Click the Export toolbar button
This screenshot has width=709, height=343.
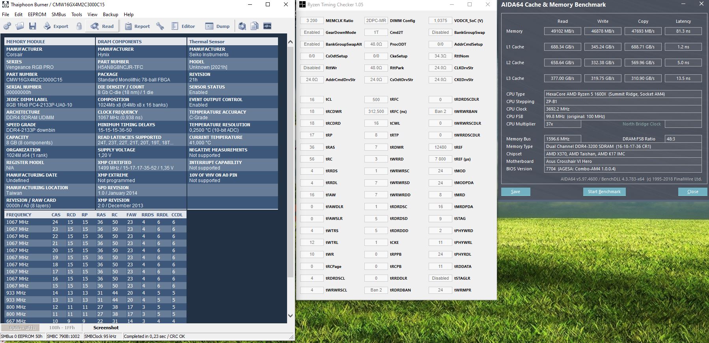click(x=56, y=26)
